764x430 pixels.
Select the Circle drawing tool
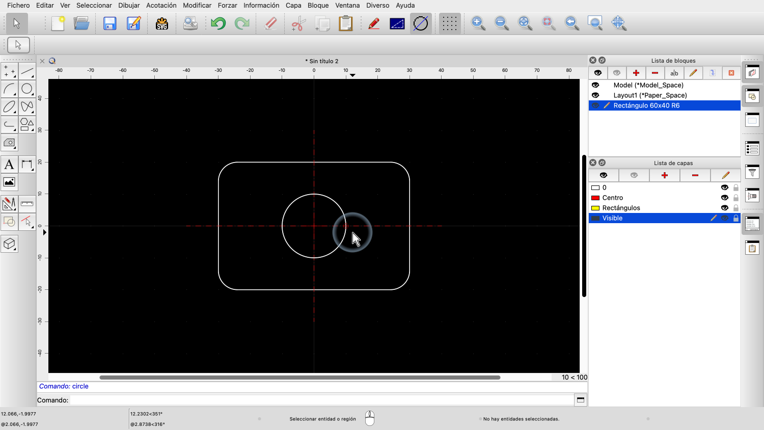[27, 89]
